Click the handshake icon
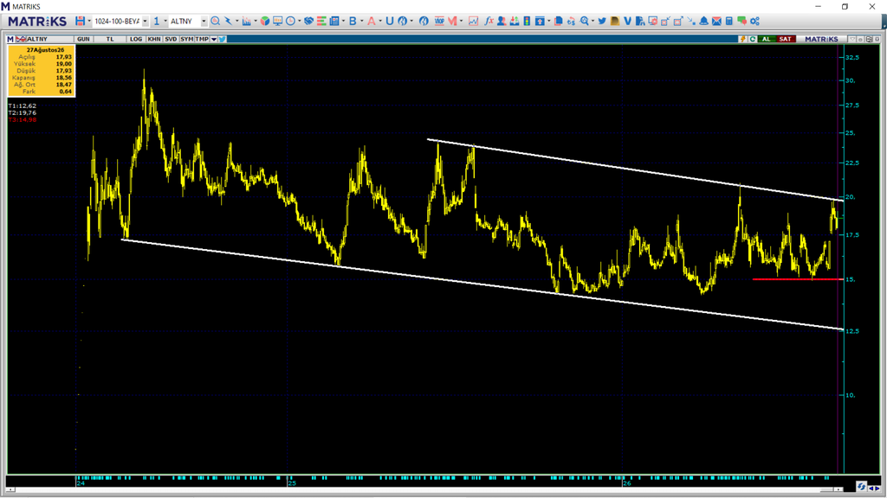887x498 pixels. (308, 21)
